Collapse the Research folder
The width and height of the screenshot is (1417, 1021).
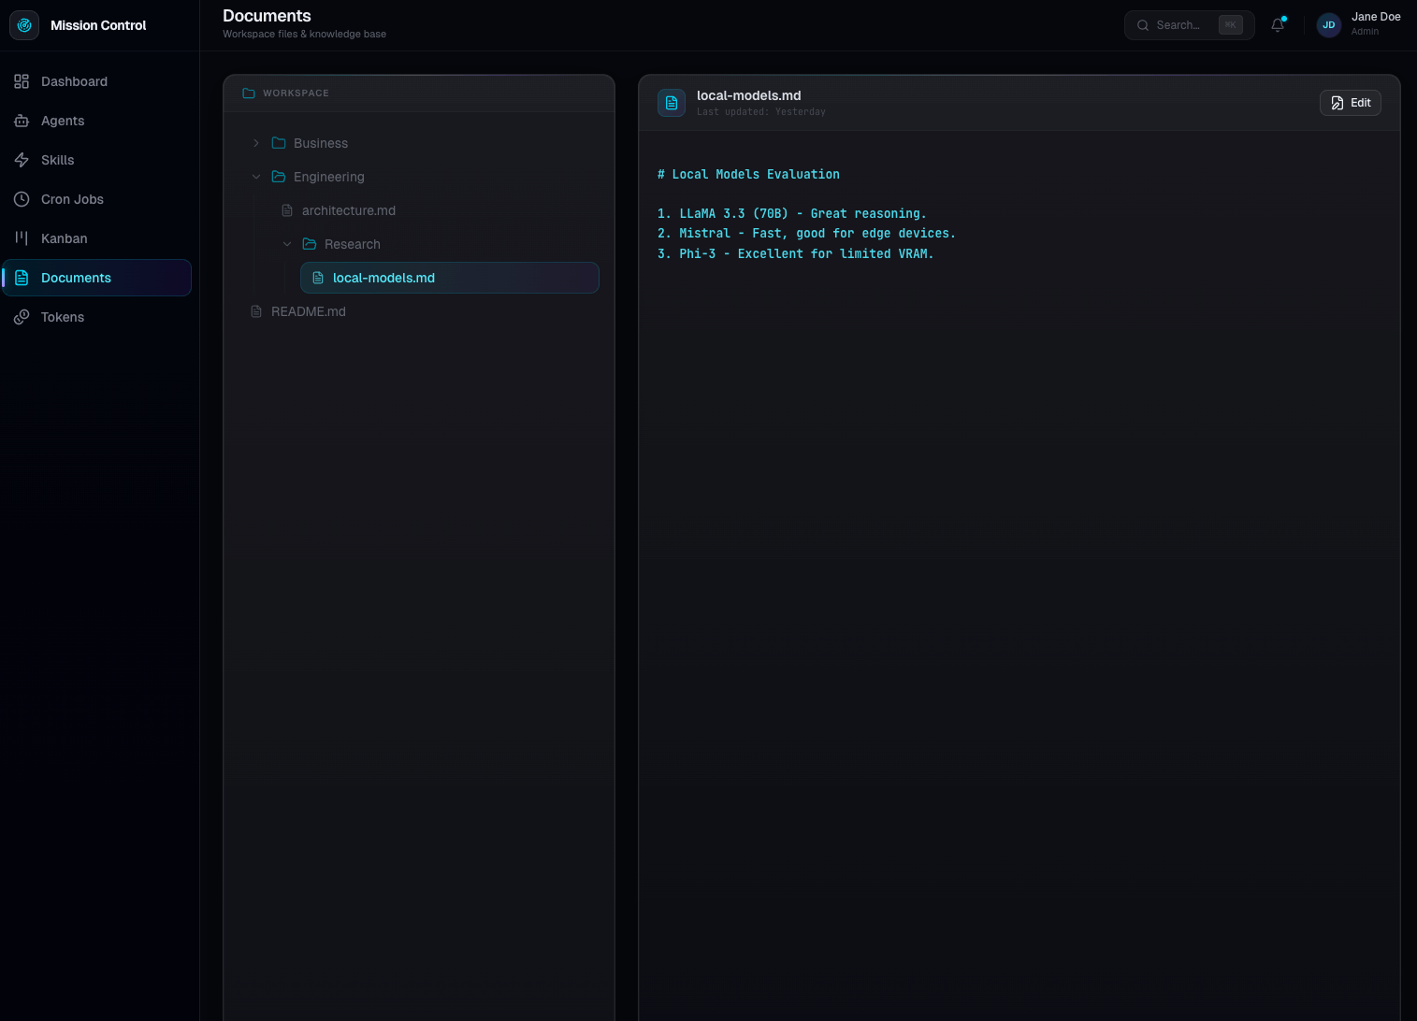(287, 243)
